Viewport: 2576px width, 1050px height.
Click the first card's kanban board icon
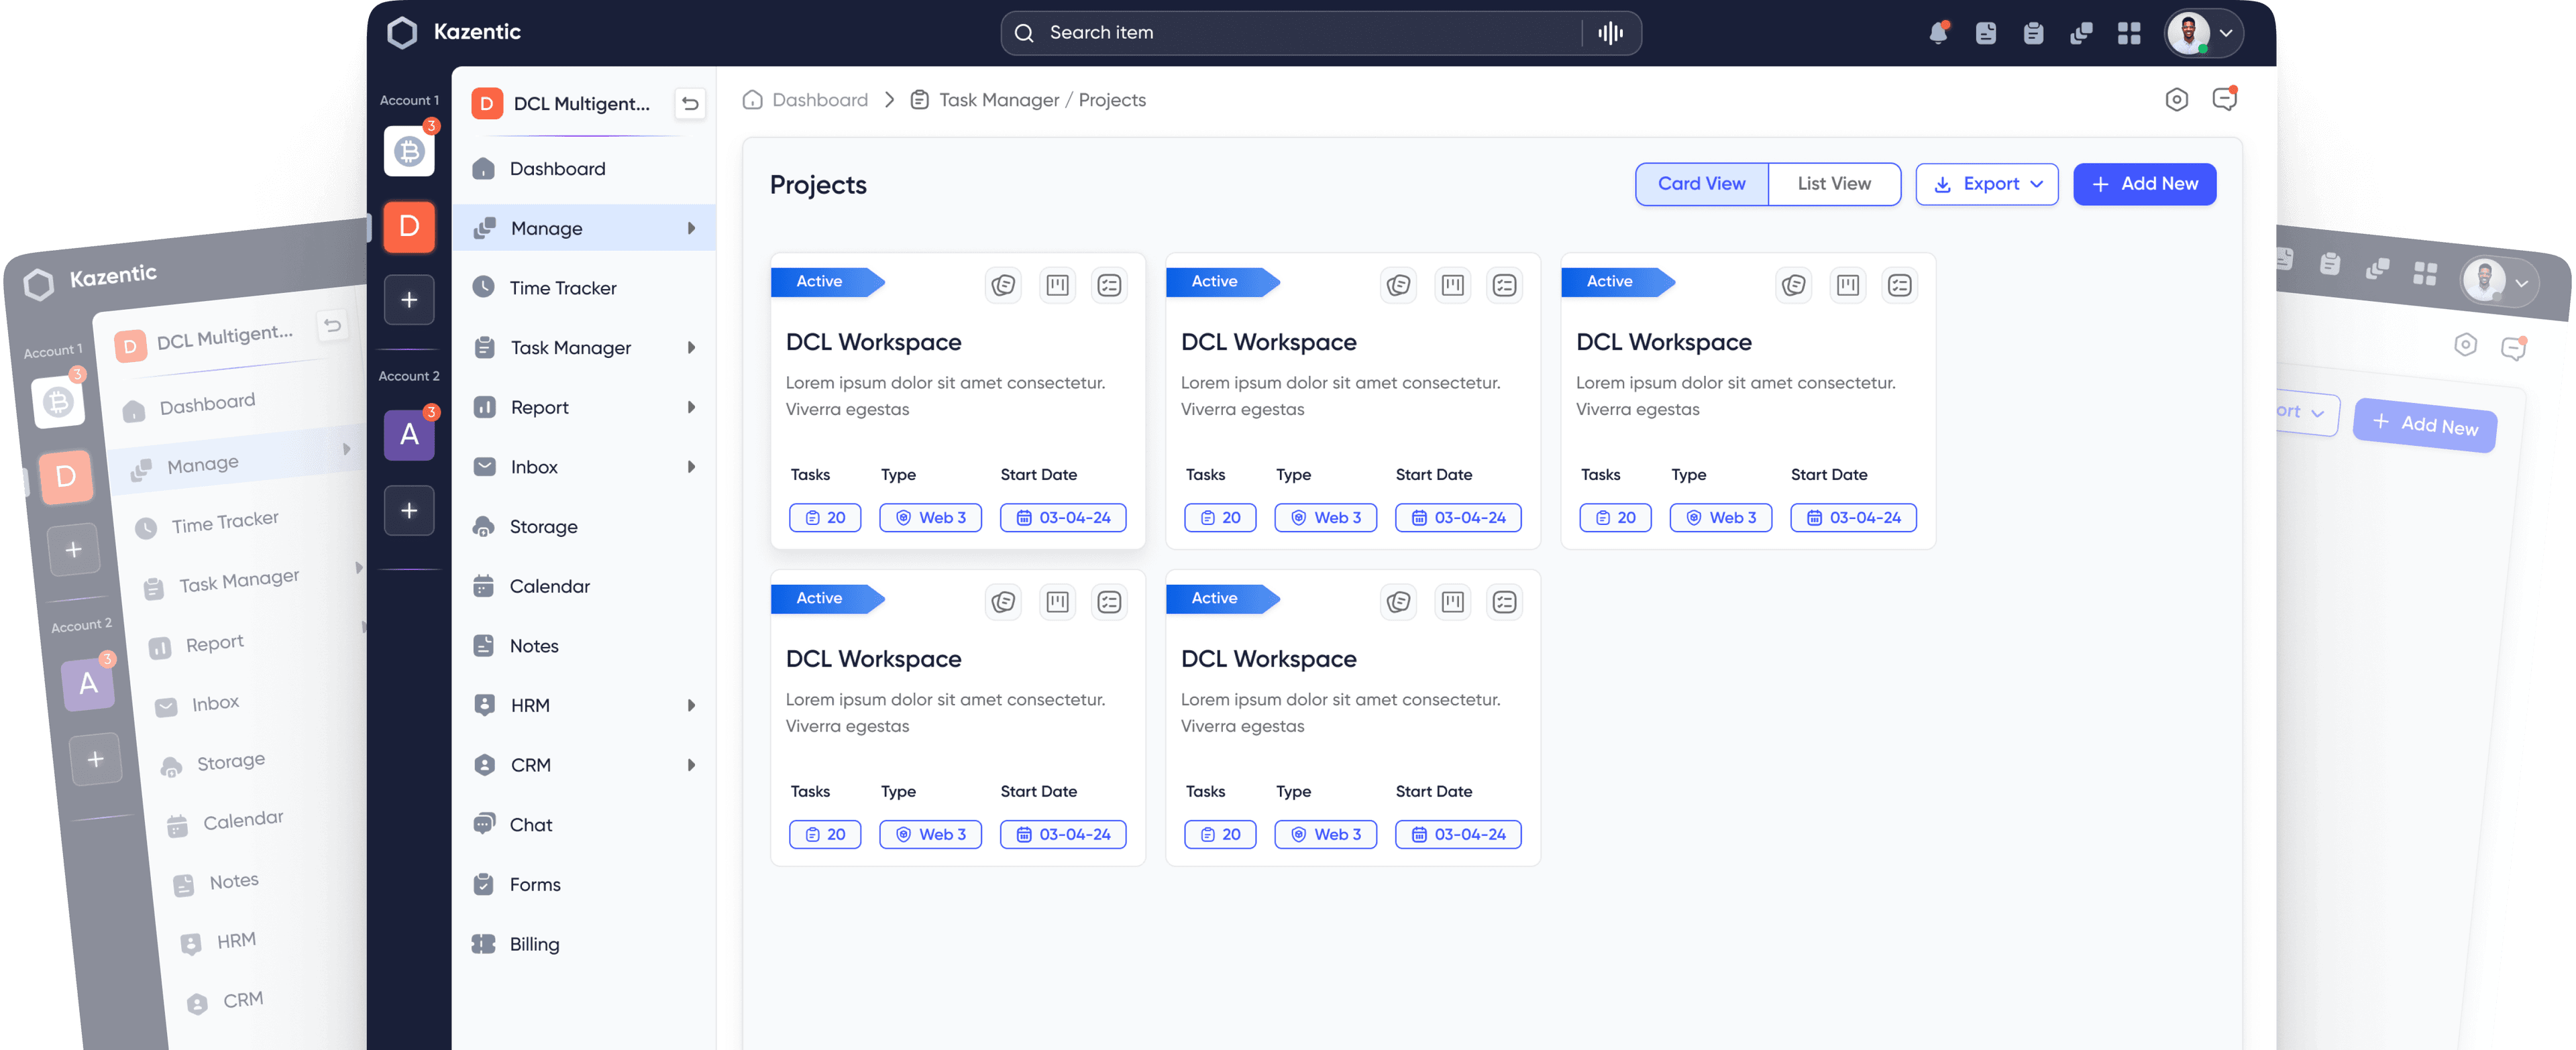pos(1057,285)
